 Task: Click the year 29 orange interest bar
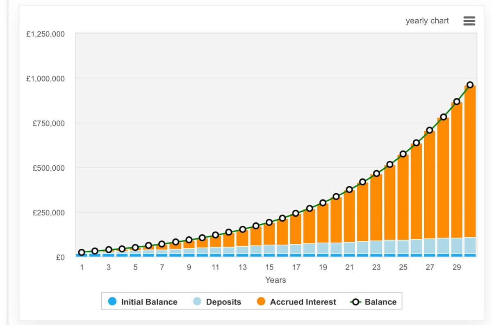click(457, 172)
